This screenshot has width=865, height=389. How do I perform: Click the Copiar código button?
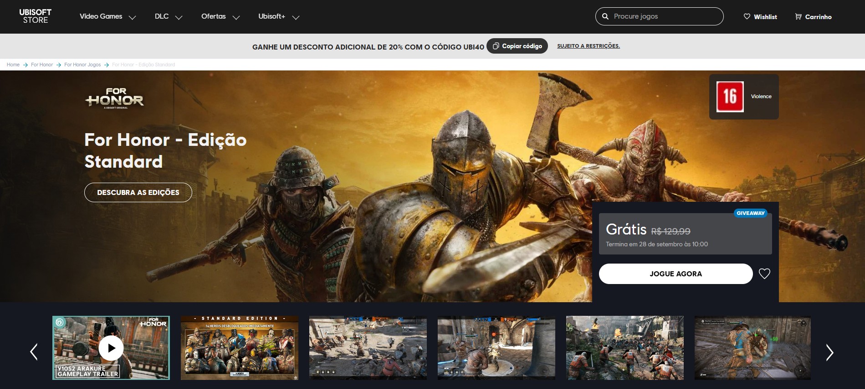pyautogui.click(x=517, y=46)
